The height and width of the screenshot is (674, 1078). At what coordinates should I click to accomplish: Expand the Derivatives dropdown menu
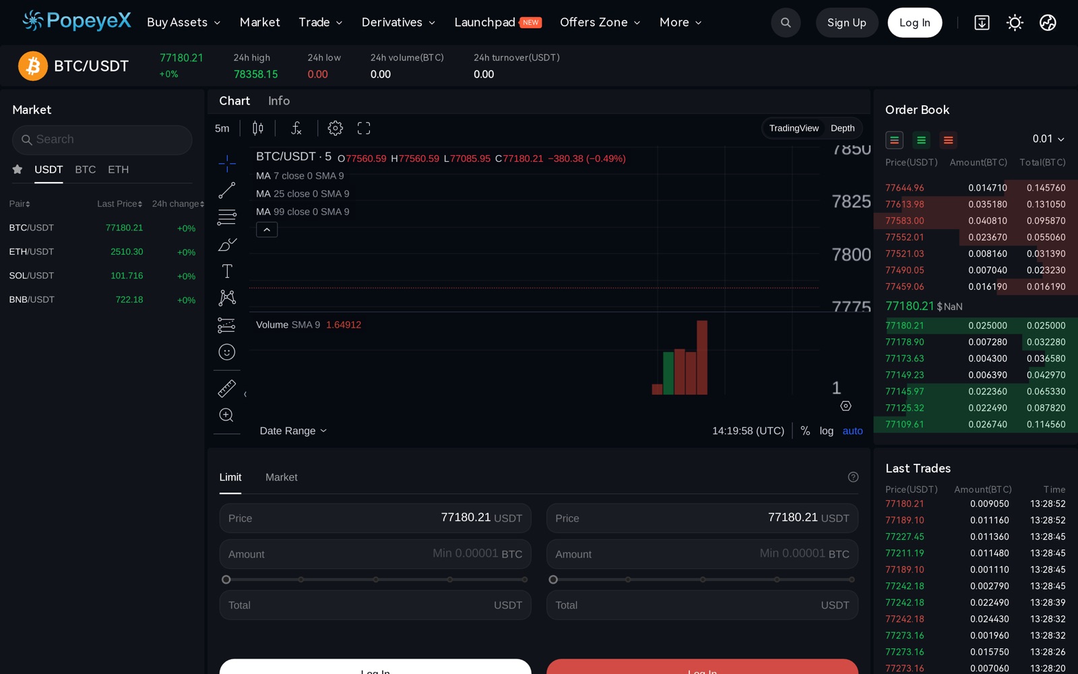click(x=398, y=22)
